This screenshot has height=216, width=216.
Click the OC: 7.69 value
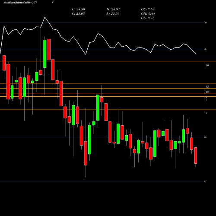[x=148, y=10]
